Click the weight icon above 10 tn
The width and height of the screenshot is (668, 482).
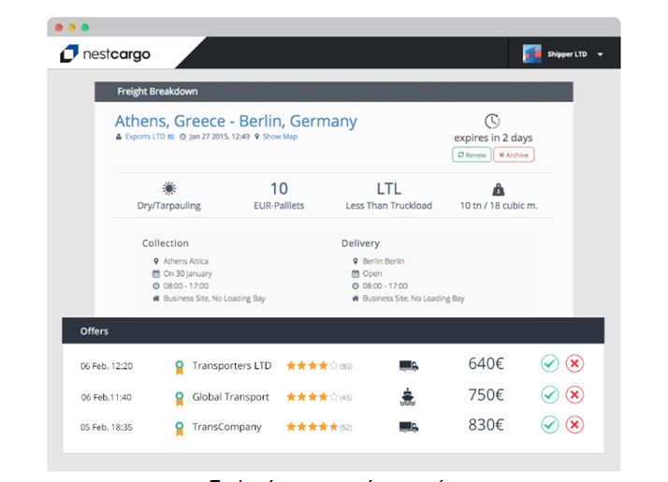tap(498, 188)
